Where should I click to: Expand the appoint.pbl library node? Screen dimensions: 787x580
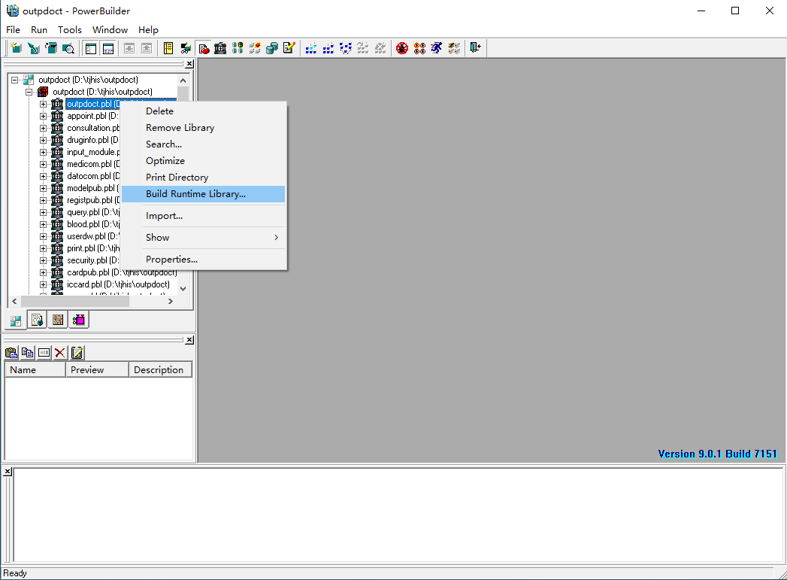click(43, 116)
